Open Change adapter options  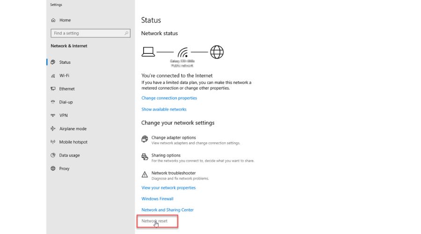[x=173, y=138]
